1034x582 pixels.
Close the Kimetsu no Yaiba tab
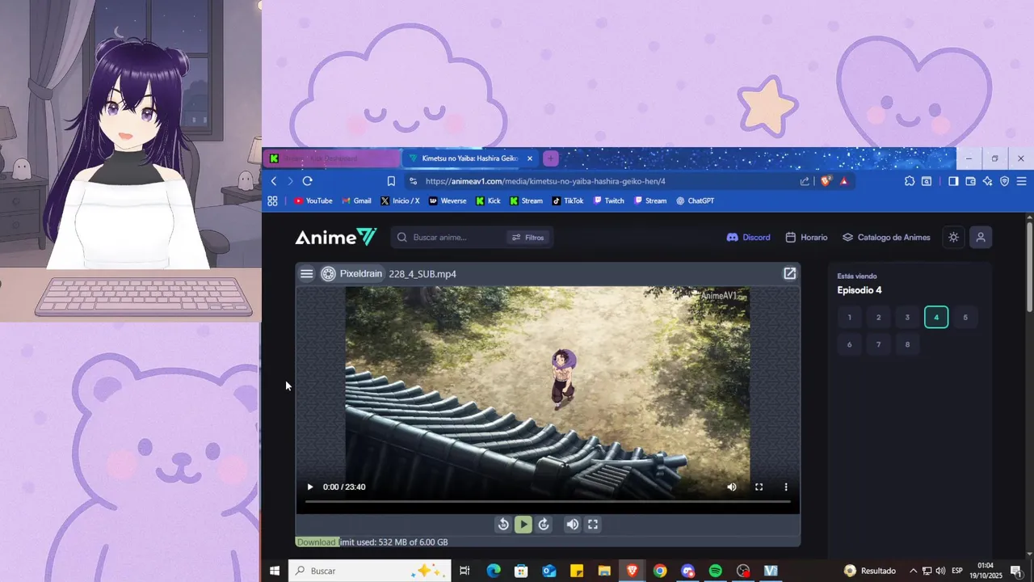530,158
